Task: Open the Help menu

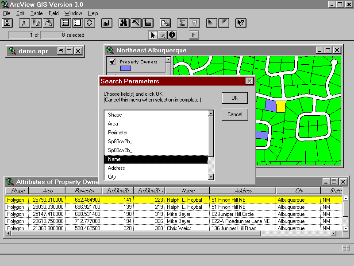Action: click(93, 13)
